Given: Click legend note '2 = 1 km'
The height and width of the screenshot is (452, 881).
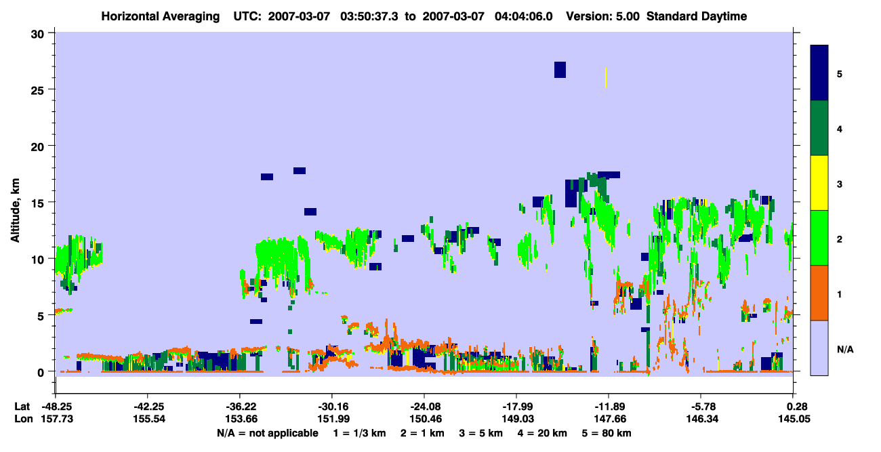Looking at the screenshot, I should 422,433.
